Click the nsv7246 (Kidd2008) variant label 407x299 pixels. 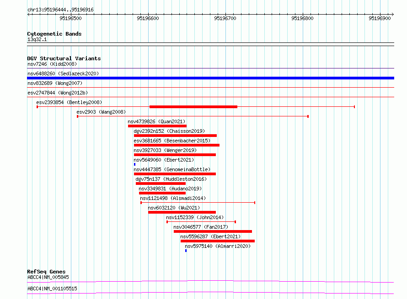pyautogui.click(x=52, y=64)
